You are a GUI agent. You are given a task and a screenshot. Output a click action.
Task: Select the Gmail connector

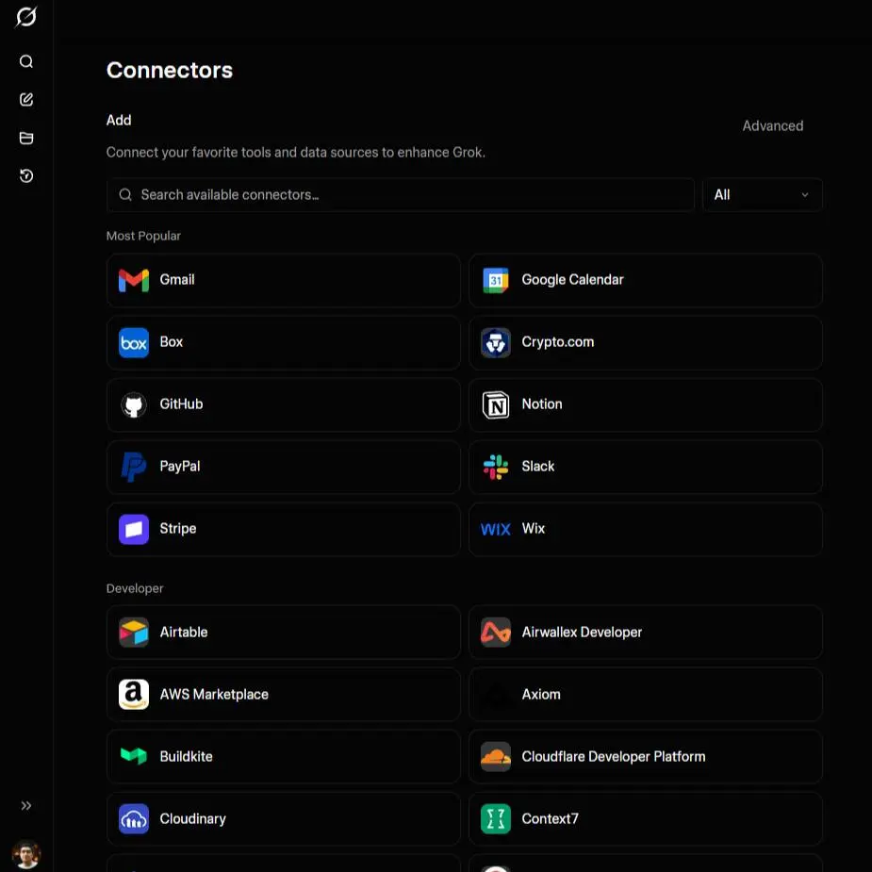284,280
